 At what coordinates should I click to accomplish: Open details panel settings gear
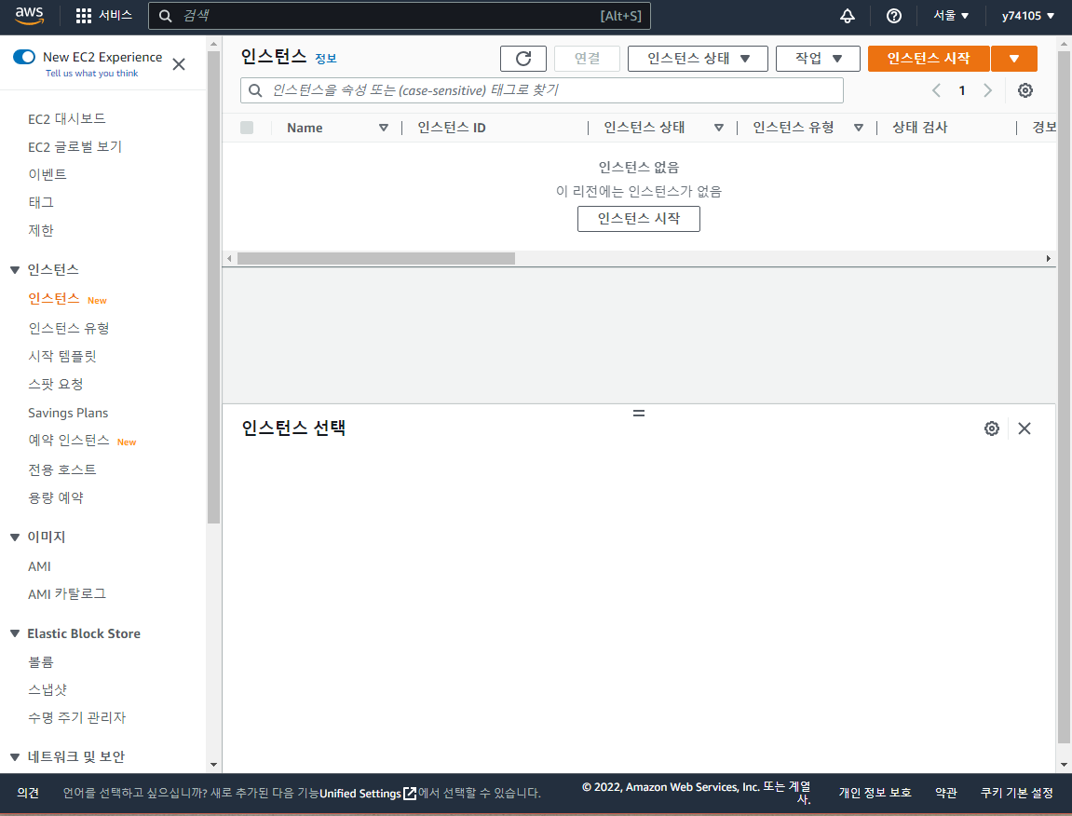point(991,428)
